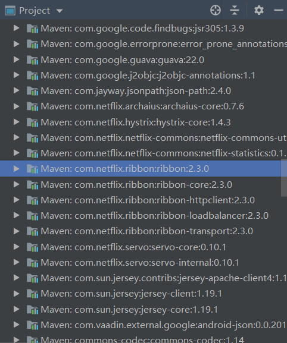Viewport: 287px width, 343px height.
Task: Expand the jsr305:1.3.9 library node
Action: (x=17, y=28)
